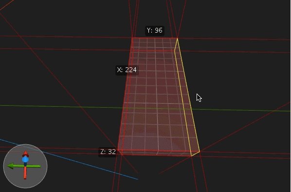Screen dimensions: 291x192
Task: Click the blue circle on the gizmo
Action: tap(25, 159)
